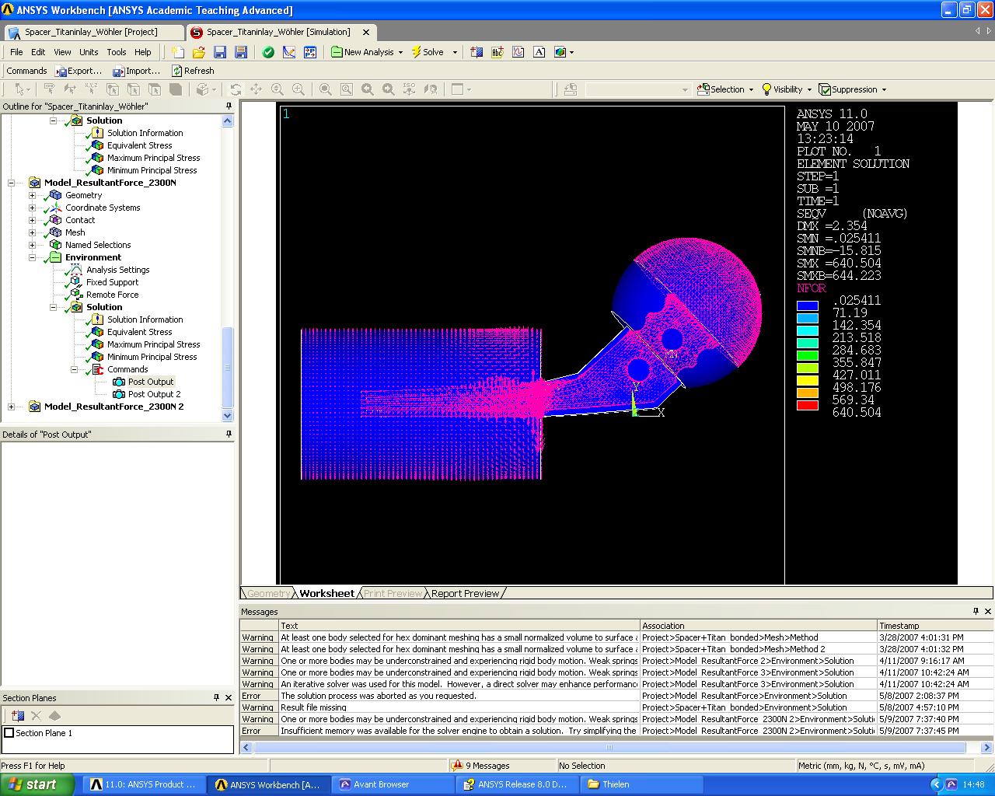The height and width of the screenshot is (796, 995).
Task: Click the blue .025411 legend color box
Action: pyautogui.click(x=808, y=305)
